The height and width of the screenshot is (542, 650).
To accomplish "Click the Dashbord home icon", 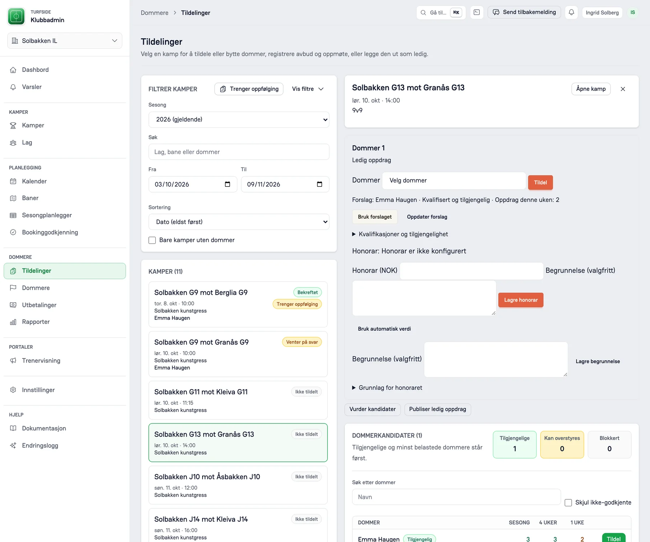I will [13, 70].
